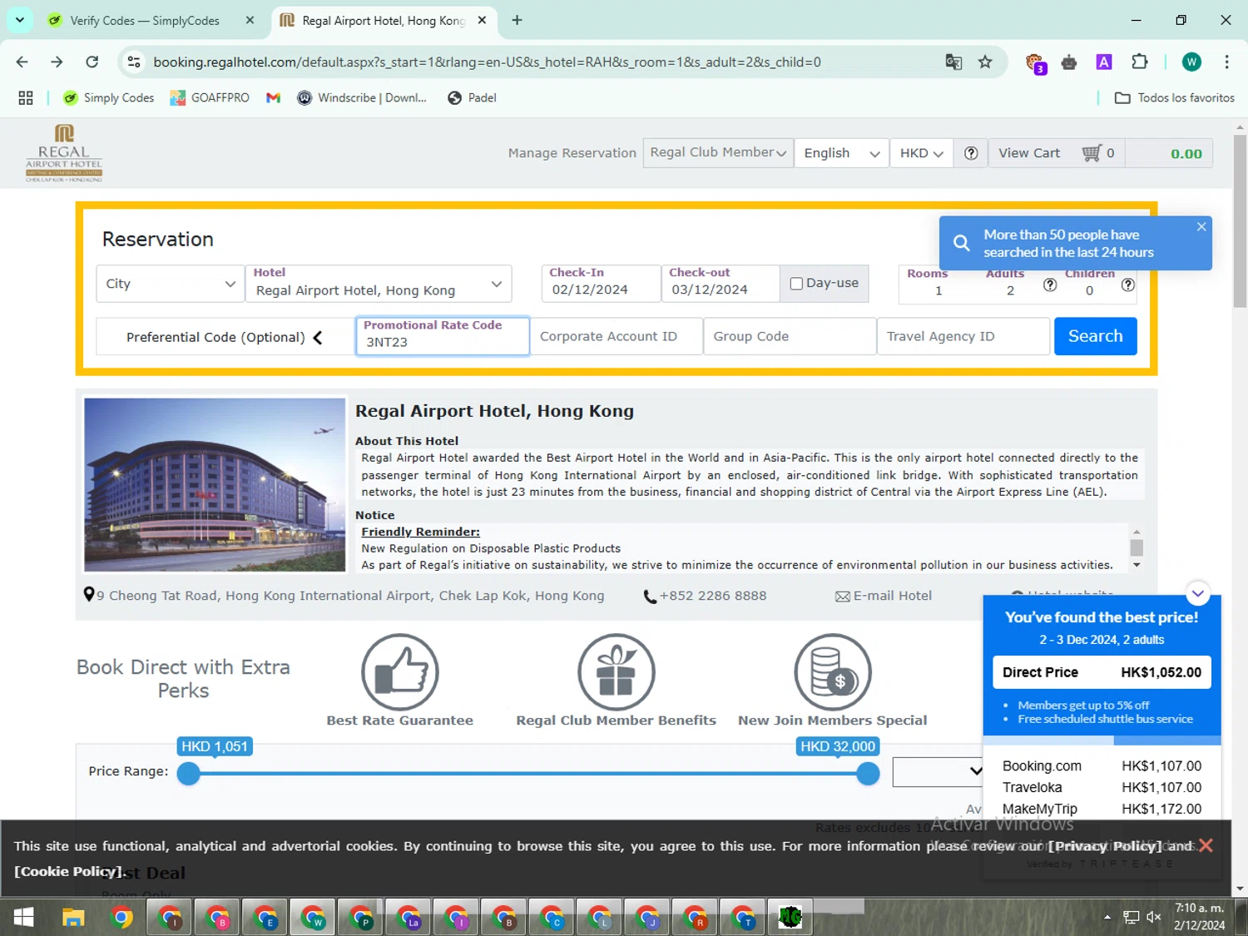Screen dimensions: 1248x936
Task: Open the Windscribe bookmark
Action: point(362,97)
